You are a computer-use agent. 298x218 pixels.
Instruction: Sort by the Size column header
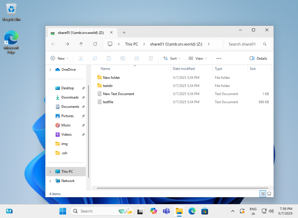[x=253, y=69]
